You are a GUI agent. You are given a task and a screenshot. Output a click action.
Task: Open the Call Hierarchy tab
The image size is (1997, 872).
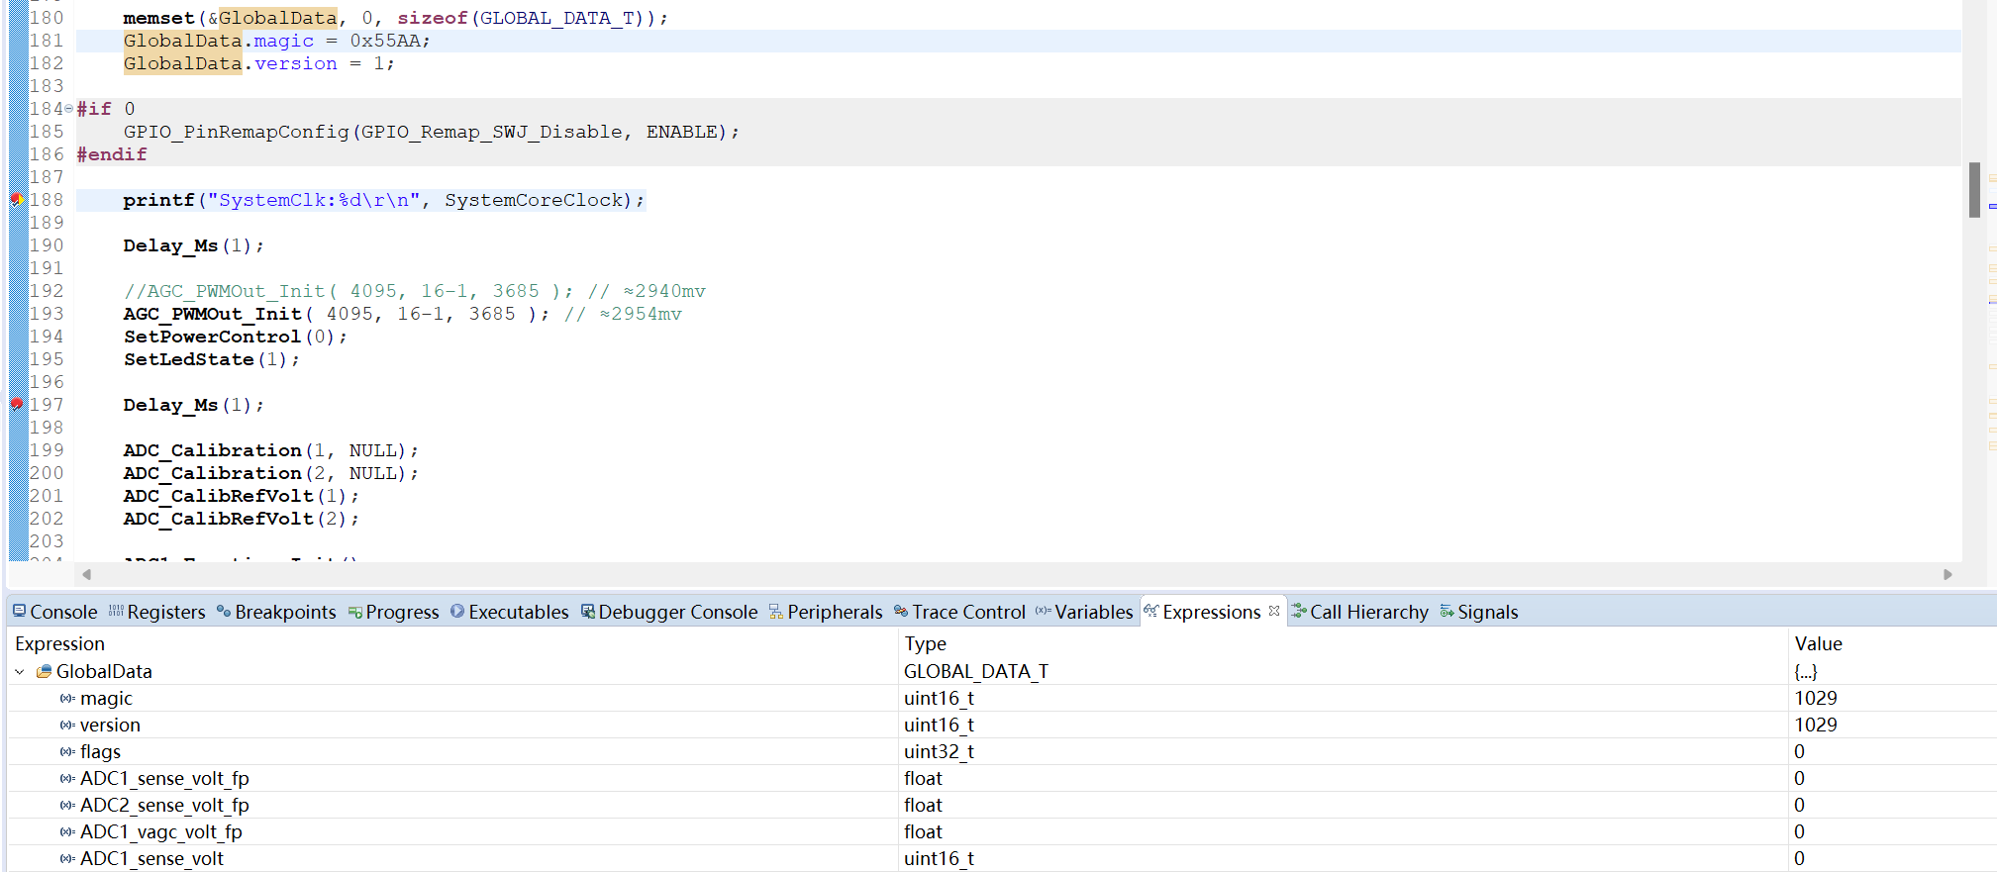coord(1359,612)
